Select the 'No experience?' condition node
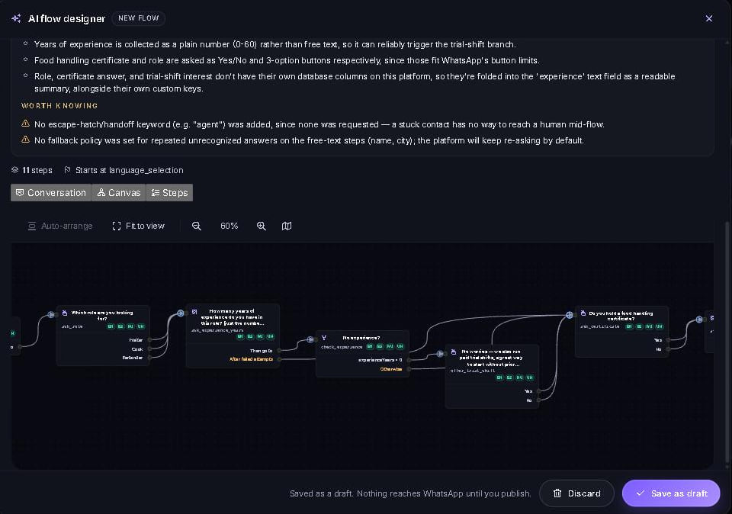The width and height of the screenshot is (732, 514). (363, 353)
